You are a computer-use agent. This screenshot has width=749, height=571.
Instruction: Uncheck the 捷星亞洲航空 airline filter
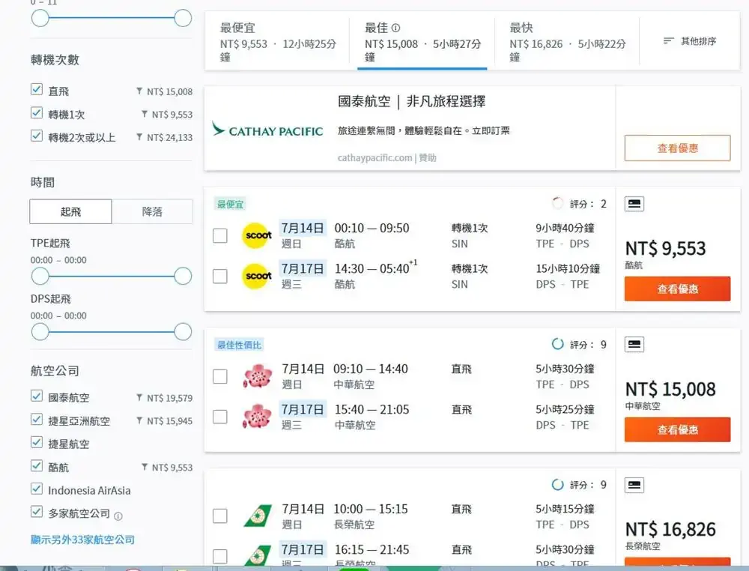36,419
